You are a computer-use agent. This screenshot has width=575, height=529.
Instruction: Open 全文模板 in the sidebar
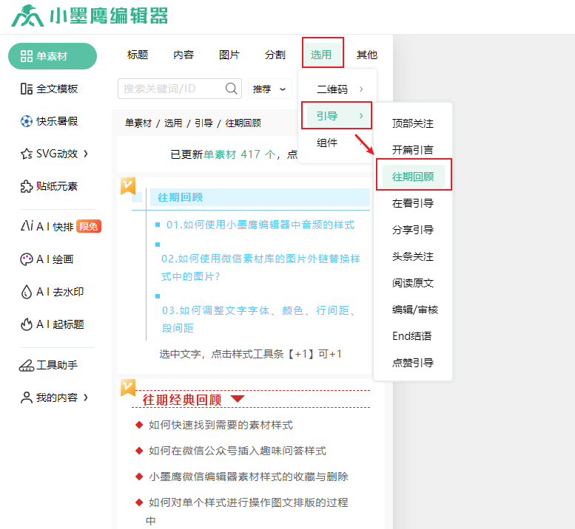(x=49, y=89)
